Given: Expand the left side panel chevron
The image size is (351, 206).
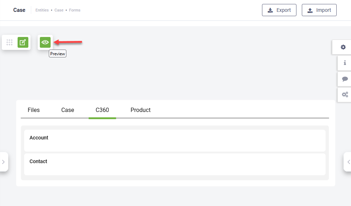Looking at the screenshot, I should pyautogui.click(x=3, y=162).
